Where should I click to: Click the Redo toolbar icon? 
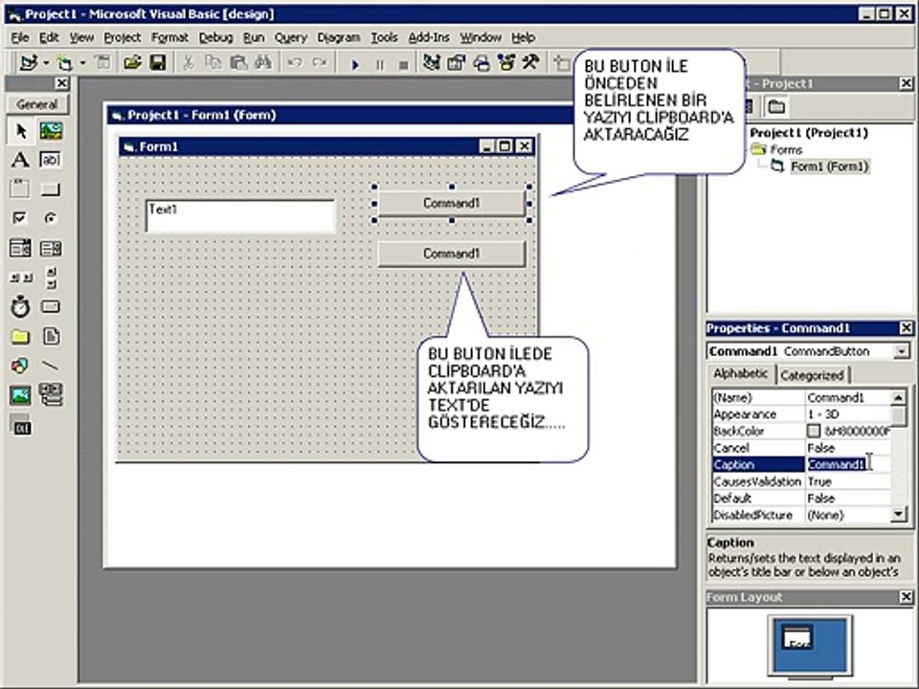(x=320, y=62)
